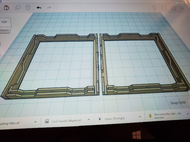This screenshot has height=142, width=190.
Task: Open the Cool Tumelo-Migelo.stl download
Action: pyautogui.click(x=66, y=121)
